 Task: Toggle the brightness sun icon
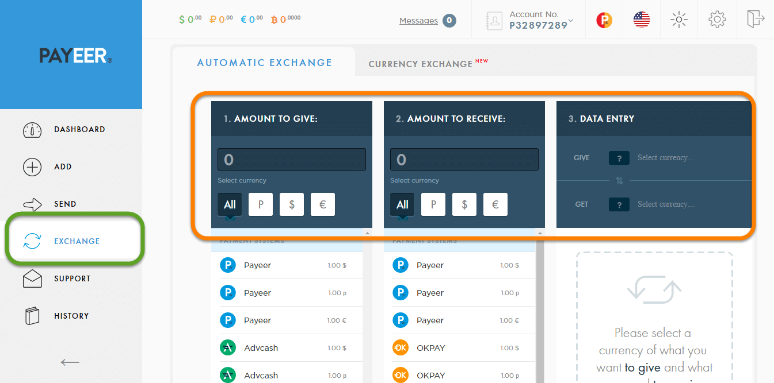point(679,19)
